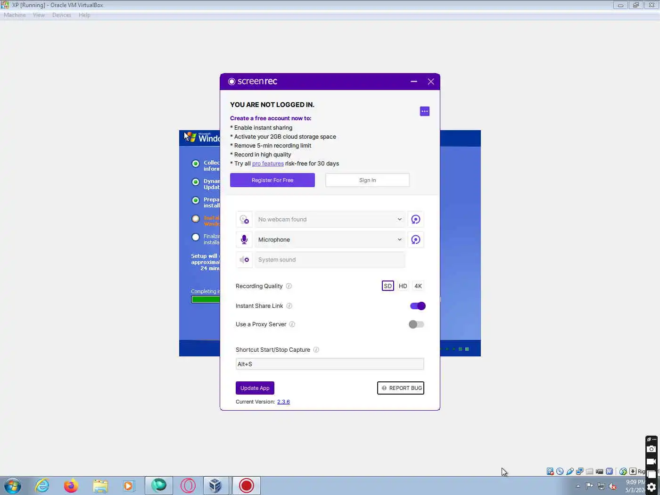Open the pro features link

click(x=268, y=164)
